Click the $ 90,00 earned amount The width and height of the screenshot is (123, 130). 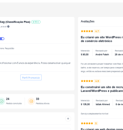(x=85, y=55)
